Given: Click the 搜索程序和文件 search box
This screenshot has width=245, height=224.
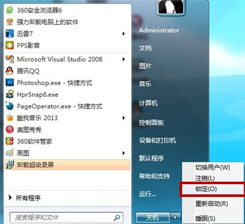Looking at the screenshot, I should click(x=66, y=217).
